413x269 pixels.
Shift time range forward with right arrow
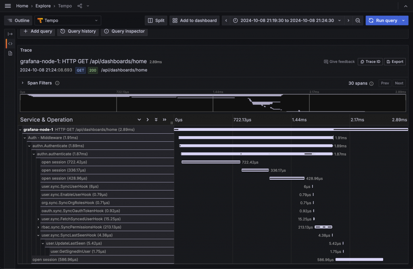(x=348, y=21)
